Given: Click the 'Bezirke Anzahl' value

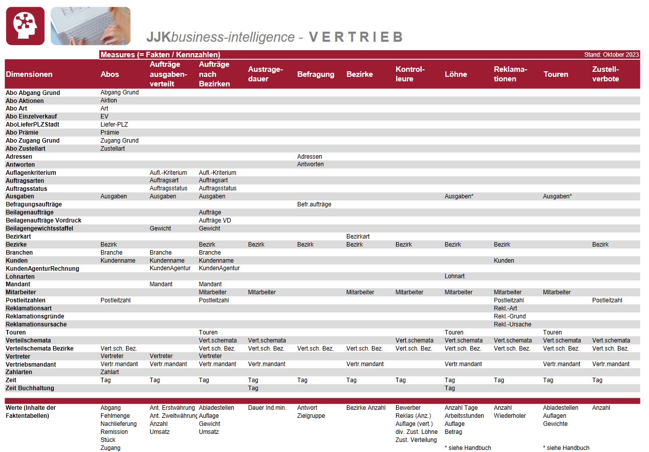Looking at the screenshot, I should pos(366,408).
